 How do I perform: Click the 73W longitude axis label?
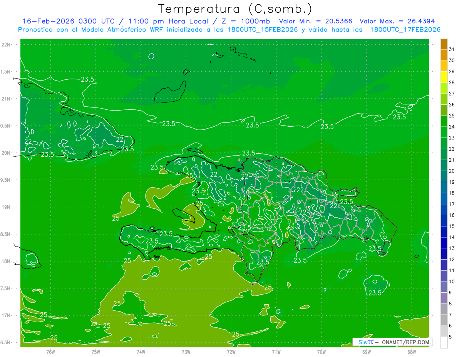186,352
